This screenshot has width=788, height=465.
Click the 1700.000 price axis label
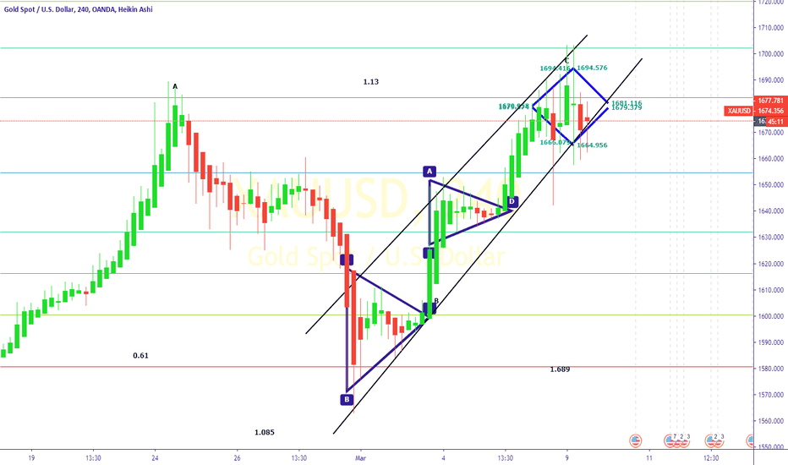(771, 54)
